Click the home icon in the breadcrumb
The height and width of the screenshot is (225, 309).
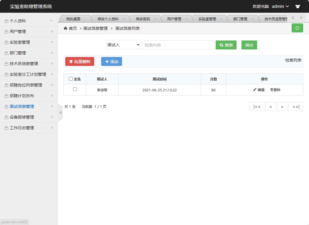[x=66, y=29]
